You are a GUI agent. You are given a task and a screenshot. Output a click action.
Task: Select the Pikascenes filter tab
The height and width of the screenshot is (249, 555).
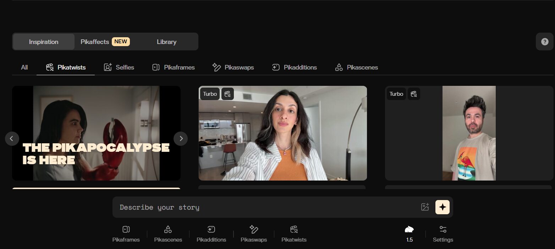click(x=356, y=67)
